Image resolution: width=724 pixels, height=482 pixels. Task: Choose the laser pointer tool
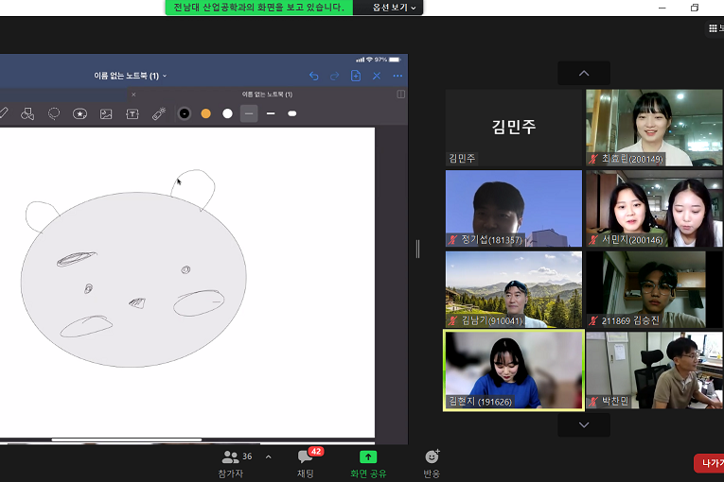158,113
